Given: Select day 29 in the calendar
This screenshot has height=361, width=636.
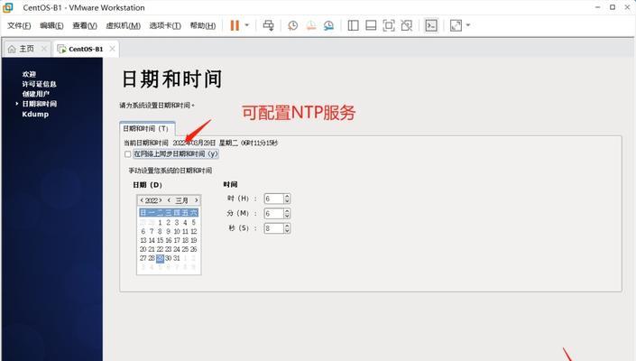Looking at the screenshot, I should click(161, 258).
